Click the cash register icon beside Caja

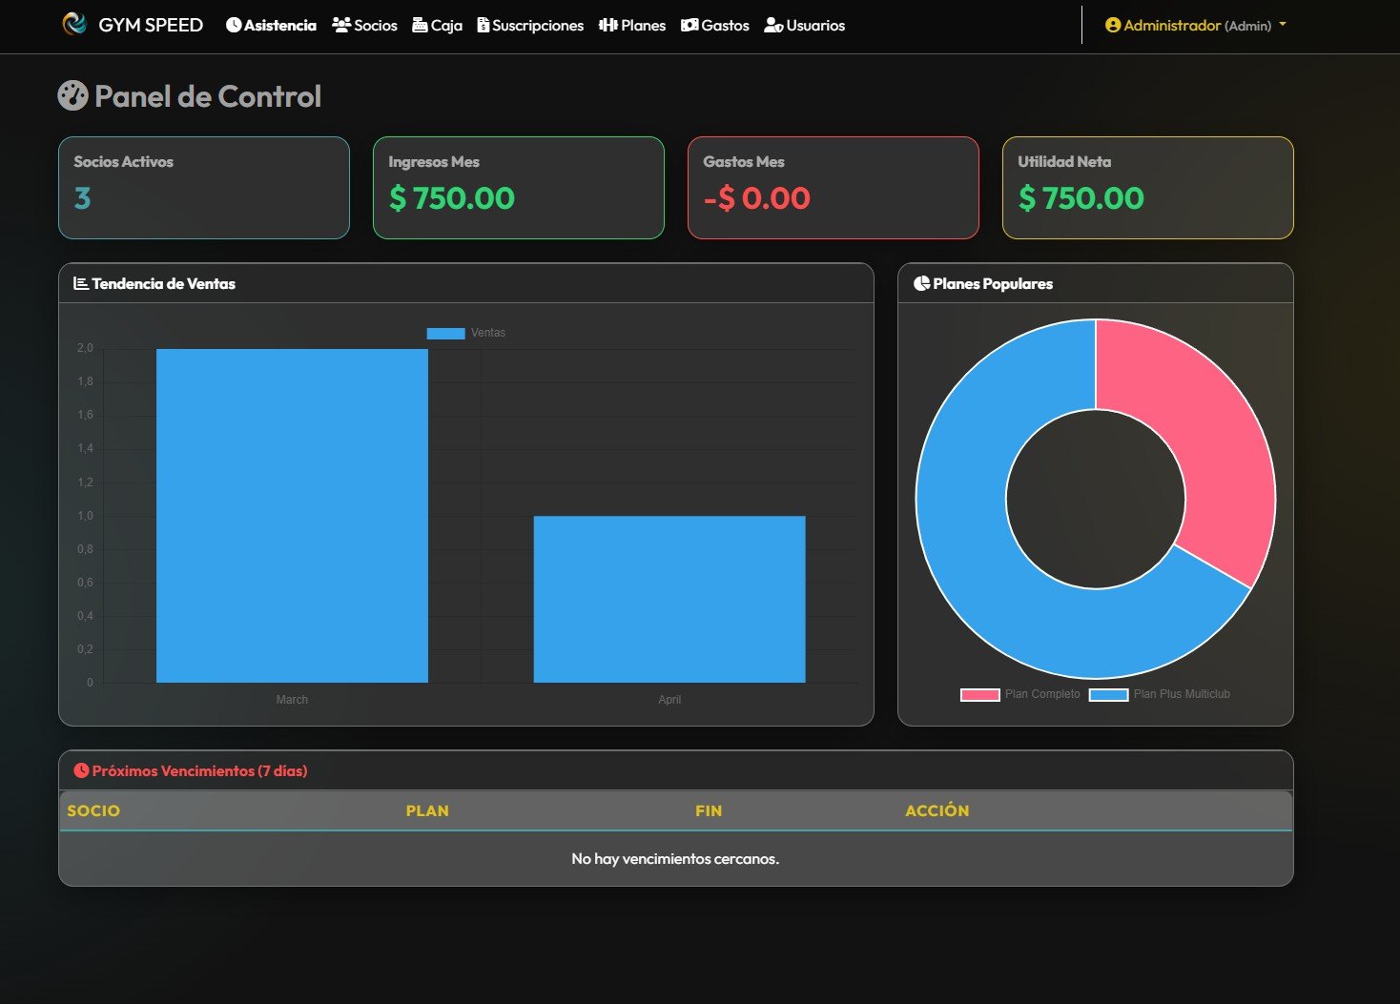click(x=420, y=25)
